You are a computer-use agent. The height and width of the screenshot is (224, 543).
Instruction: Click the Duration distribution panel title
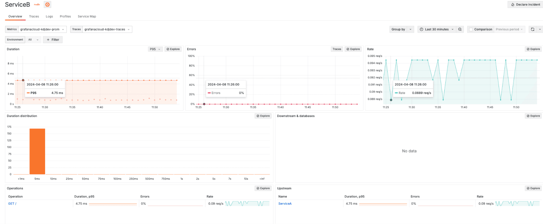[x=22, y=116]
